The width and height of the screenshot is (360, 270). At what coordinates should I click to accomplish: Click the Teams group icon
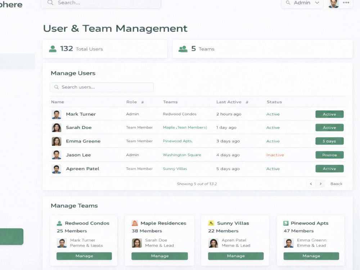point(183,49)
